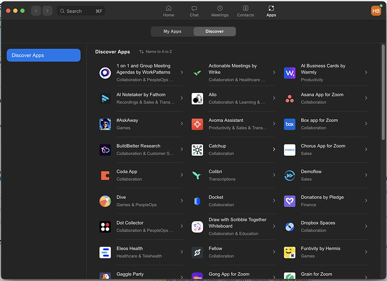The image size is (387, 281).
Task: Switch to My Apps tab
Action: (x=172, y=31)
